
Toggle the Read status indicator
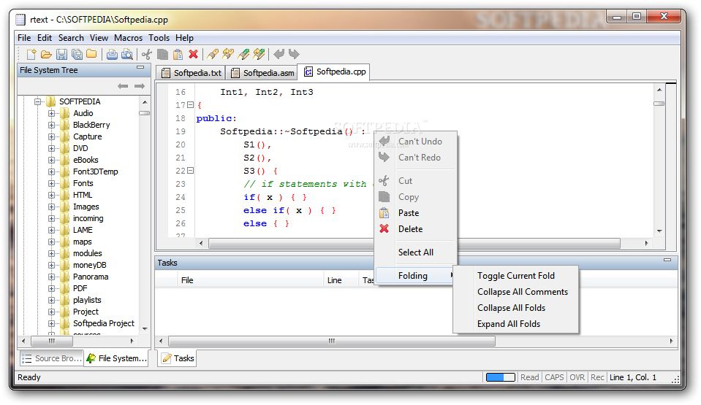529,377
